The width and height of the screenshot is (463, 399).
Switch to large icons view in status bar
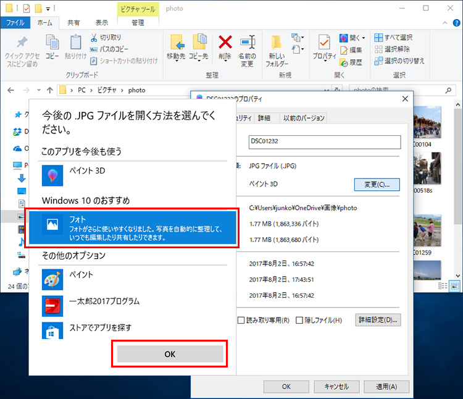click(x=455, y=286)
